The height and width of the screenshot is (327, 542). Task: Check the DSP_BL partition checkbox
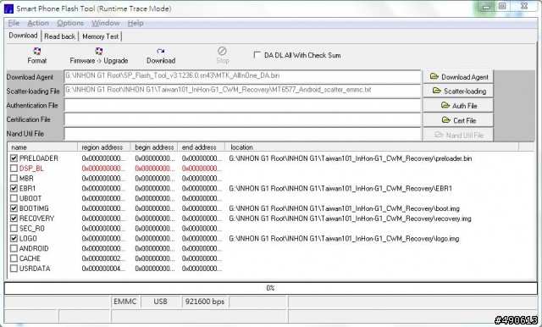[x=14, y=169]
